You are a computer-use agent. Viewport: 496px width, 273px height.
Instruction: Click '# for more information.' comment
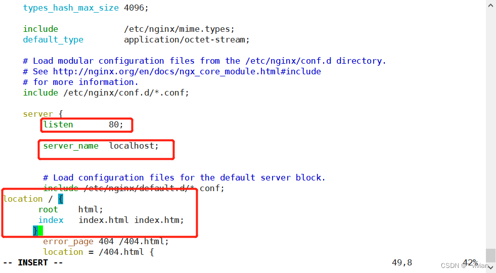[x=81, y=82]
